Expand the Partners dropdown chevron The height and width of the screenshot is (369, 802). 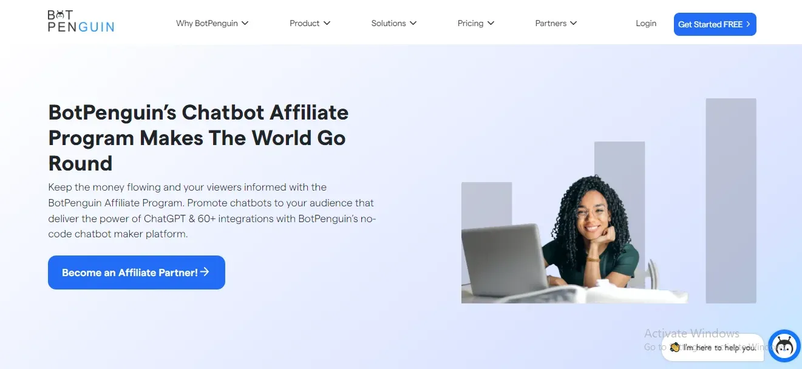573,24
